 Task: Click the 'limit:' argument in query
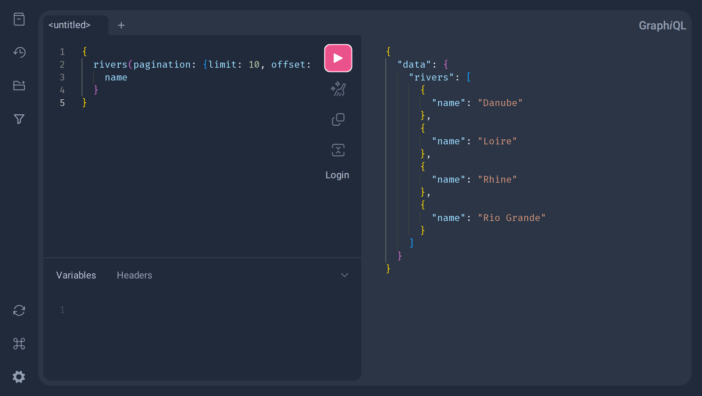point(225,65)
